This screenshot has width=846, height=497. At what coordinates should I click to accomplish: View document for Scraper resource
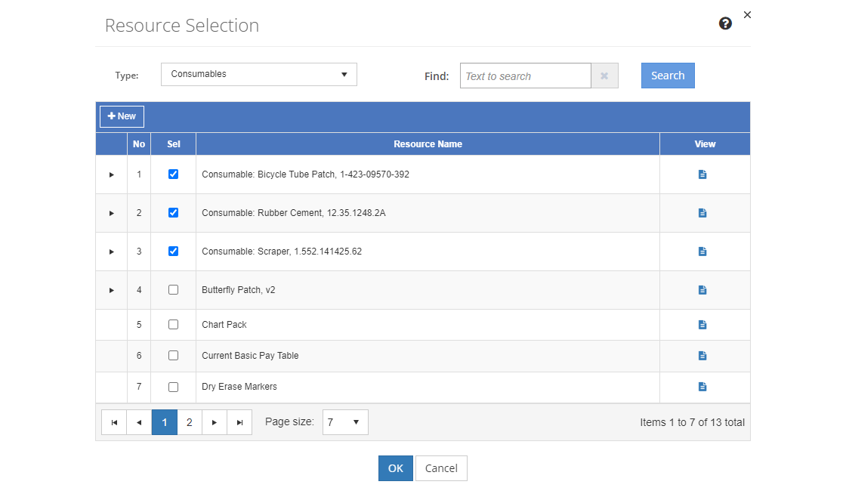[x=702, y=252]
